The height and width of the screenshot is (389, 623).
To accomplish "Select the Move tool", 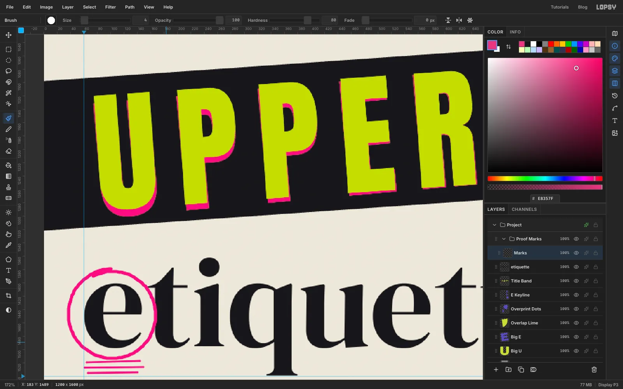I will click(8, 35).
